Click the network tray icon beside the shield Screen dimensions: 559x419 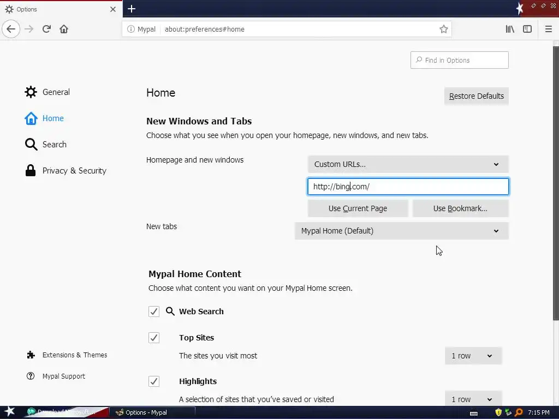[508, 412]
